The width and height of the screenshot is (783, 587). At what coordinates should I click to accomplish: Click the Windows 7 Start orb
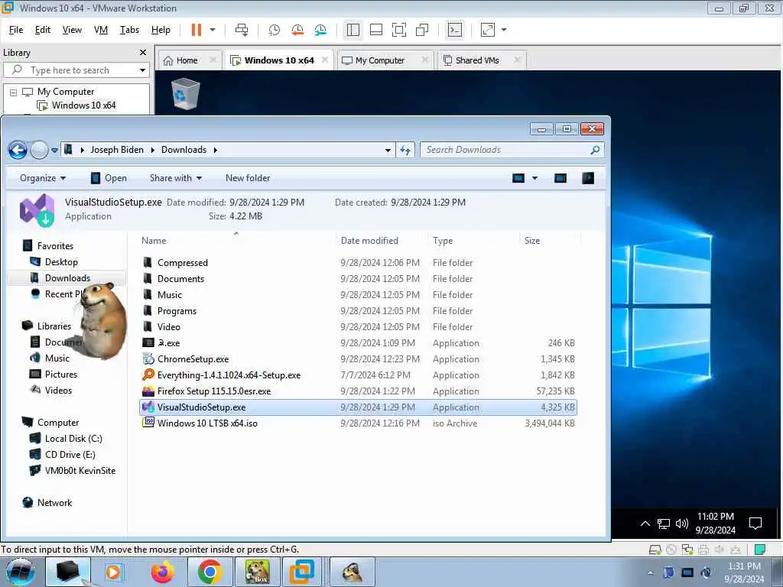pyautogui.click(x=21, y=572)
